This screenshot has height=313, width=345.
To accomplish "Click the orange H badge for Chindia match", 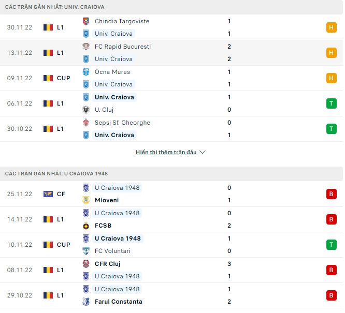I will 332,27.
